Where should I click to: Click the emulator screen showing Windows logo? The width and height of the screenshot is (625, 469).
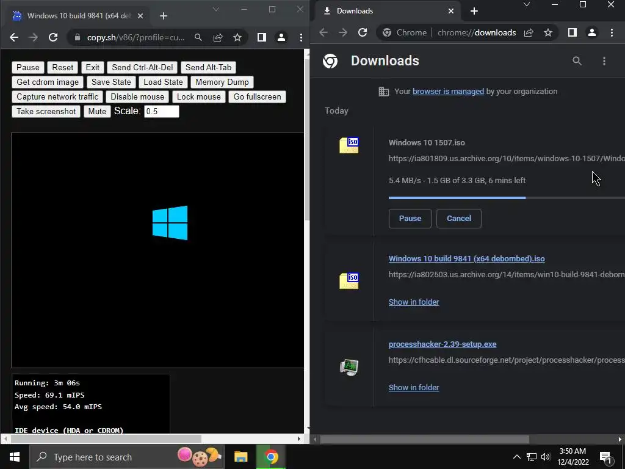pos(157,250)
